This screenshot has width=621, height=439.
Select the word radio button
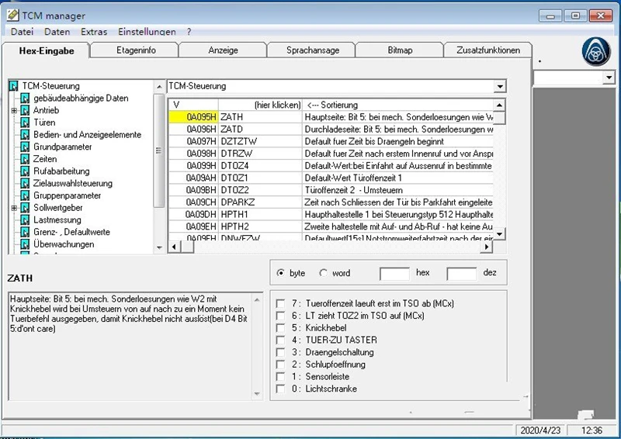[x=324, y=273]
